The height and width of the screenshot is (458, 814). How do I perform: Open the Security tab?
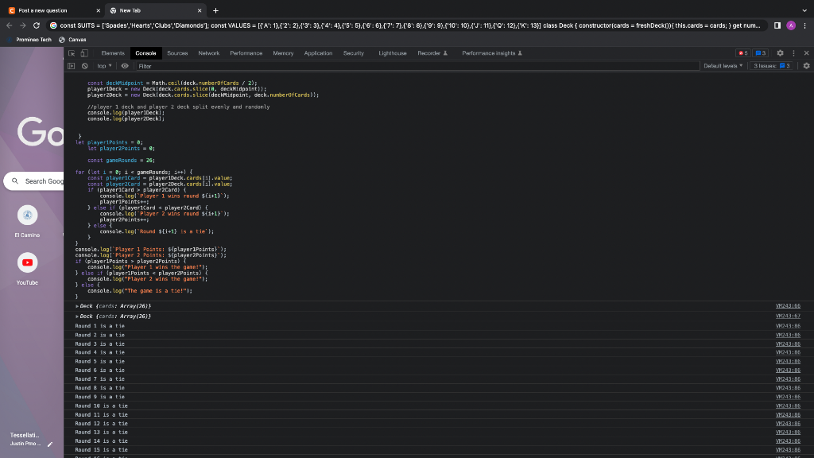354,53
